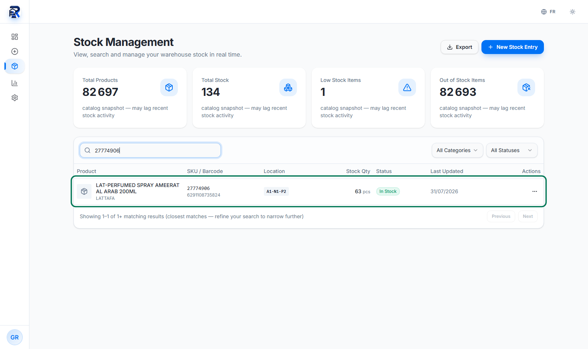This screenshot has height=349, width=588.
Task: Click the Last Updated column header
Action: (447, 171)
